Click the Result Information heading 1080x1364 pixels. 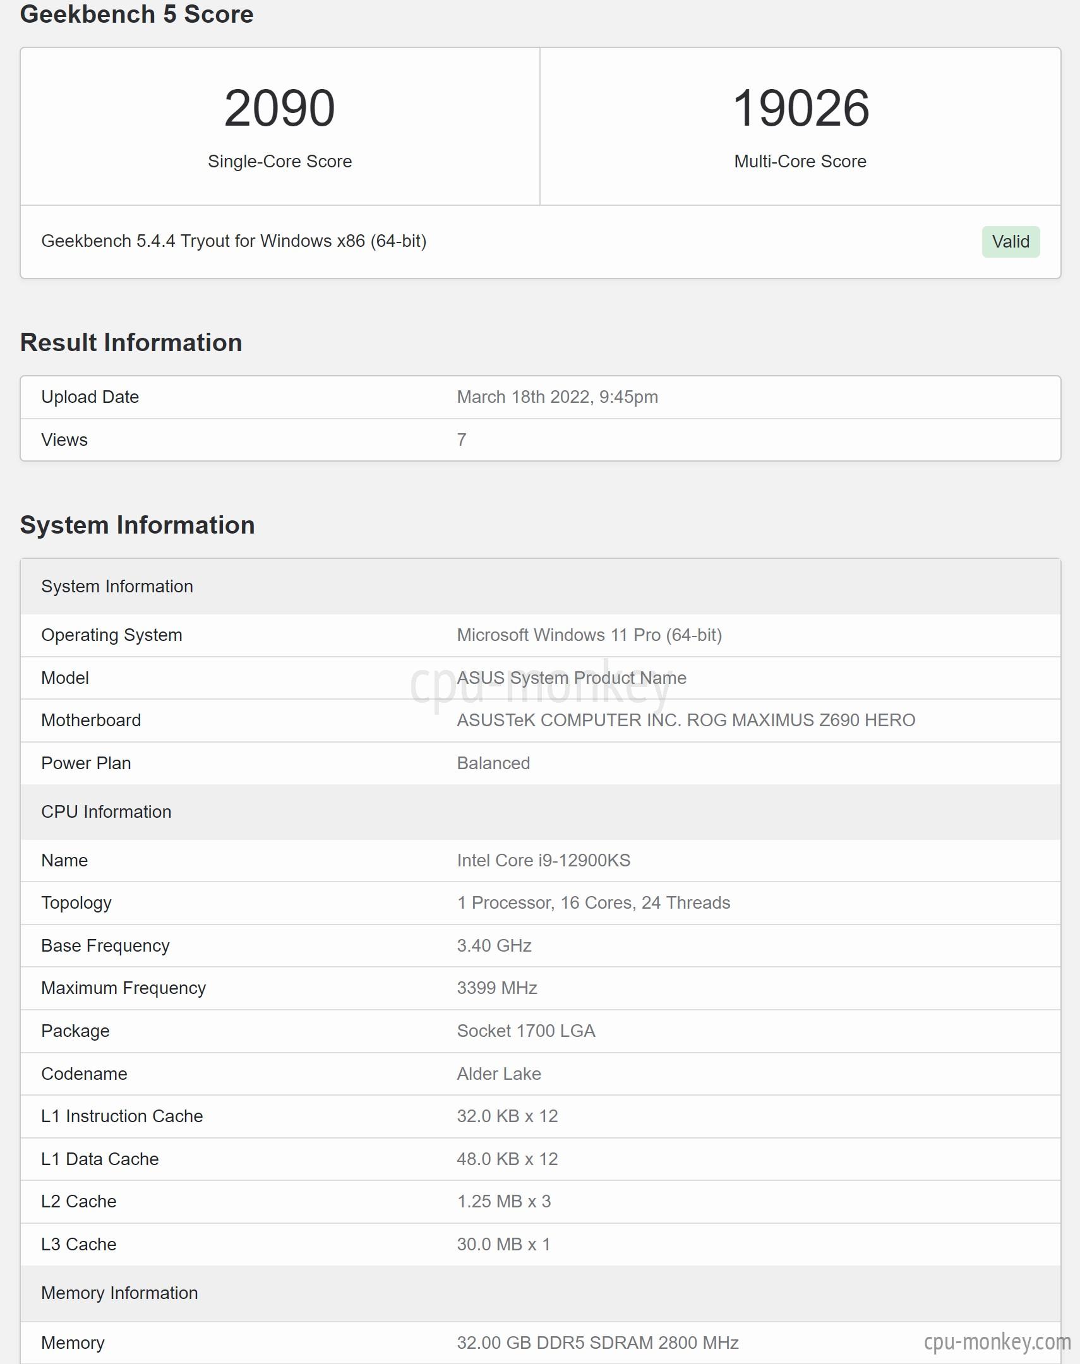pos(131,343)
